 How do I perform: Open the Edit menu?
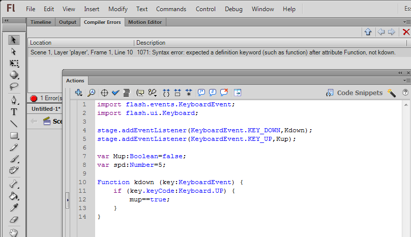49,9
